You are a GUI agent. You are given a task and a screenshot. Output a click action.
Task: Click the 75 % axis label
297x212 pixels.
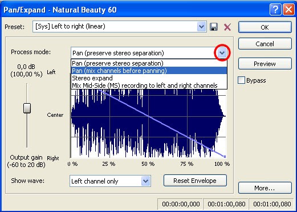pyautogui.click(x=187, y=164)
